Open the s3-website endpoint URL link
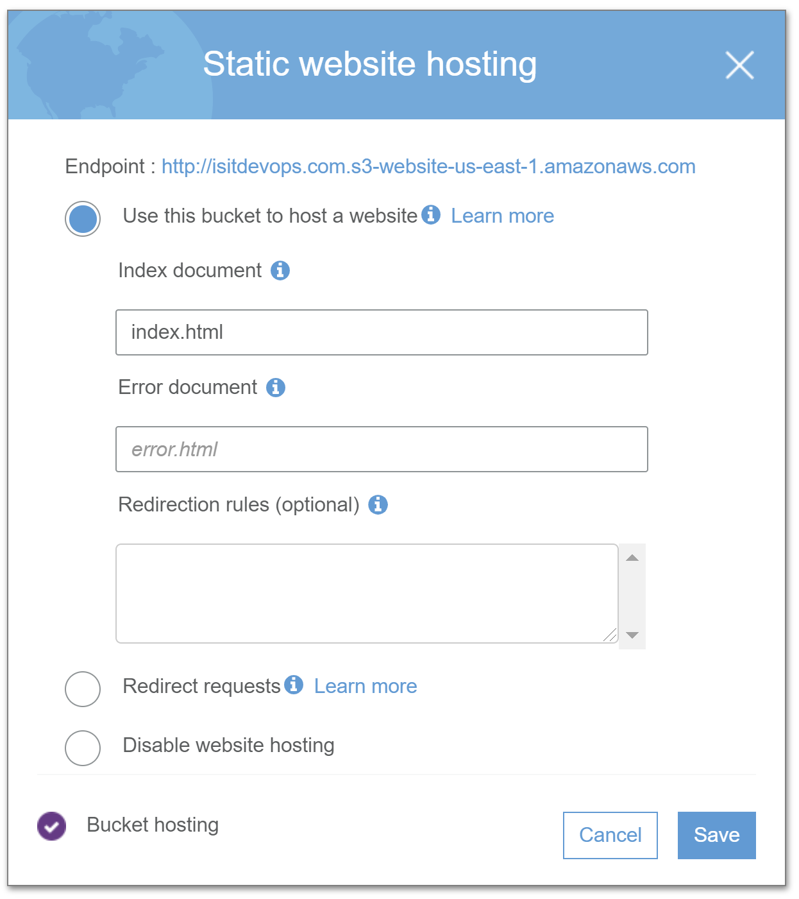The image size is (799, 899). pos(428,167)
